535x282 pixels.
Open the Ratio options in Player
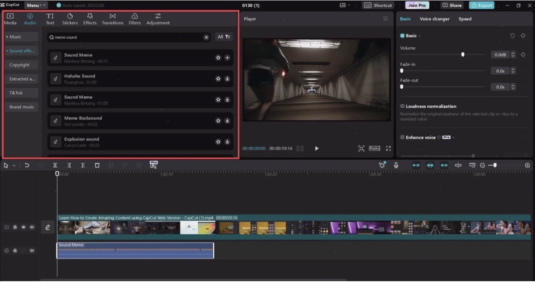[374, 149]
